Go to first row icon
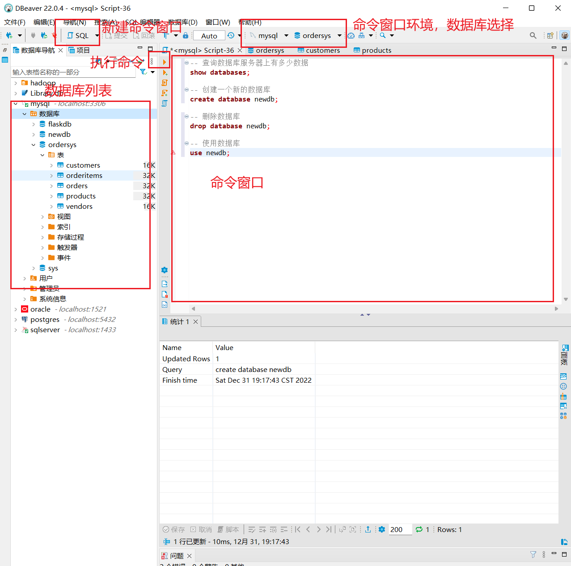This screenshot has width=571, height=566. 298,529
